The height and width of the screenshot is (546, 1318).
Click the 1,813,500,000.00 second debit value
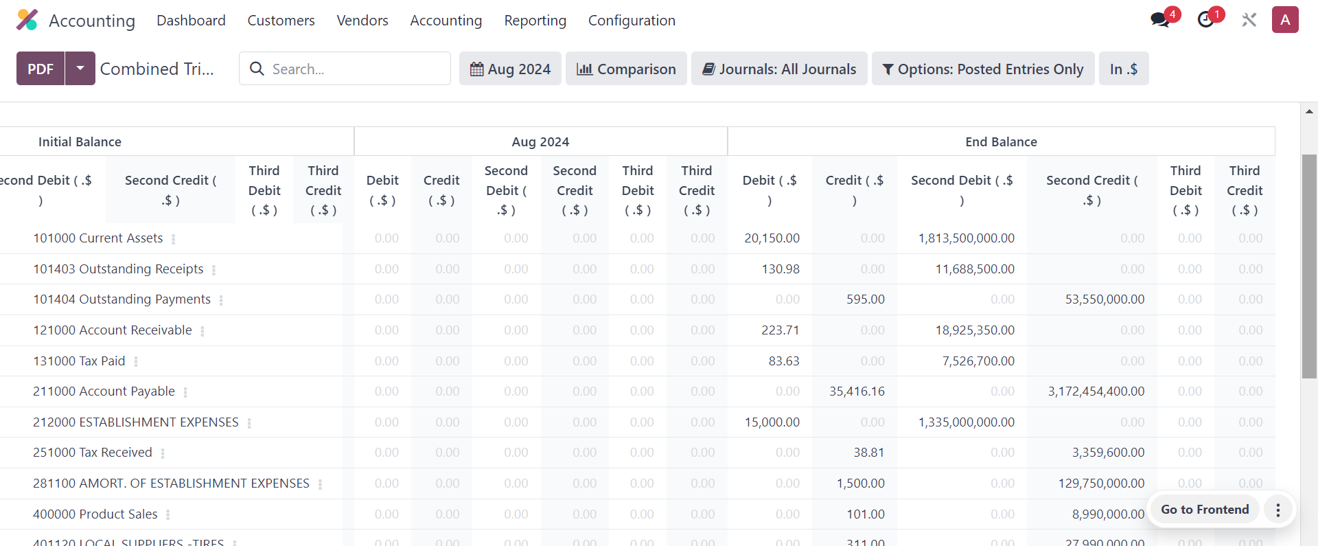[967, 238]
